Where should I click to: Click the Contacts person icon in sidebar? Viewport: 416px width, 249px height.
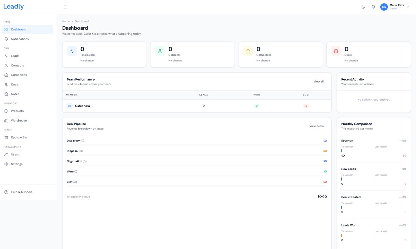(x=6, y=66)
